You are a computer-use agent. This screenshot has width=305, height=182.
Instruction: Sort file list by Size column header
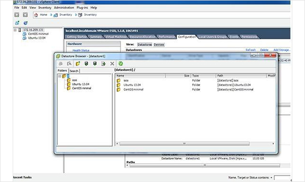click(178, 76)
